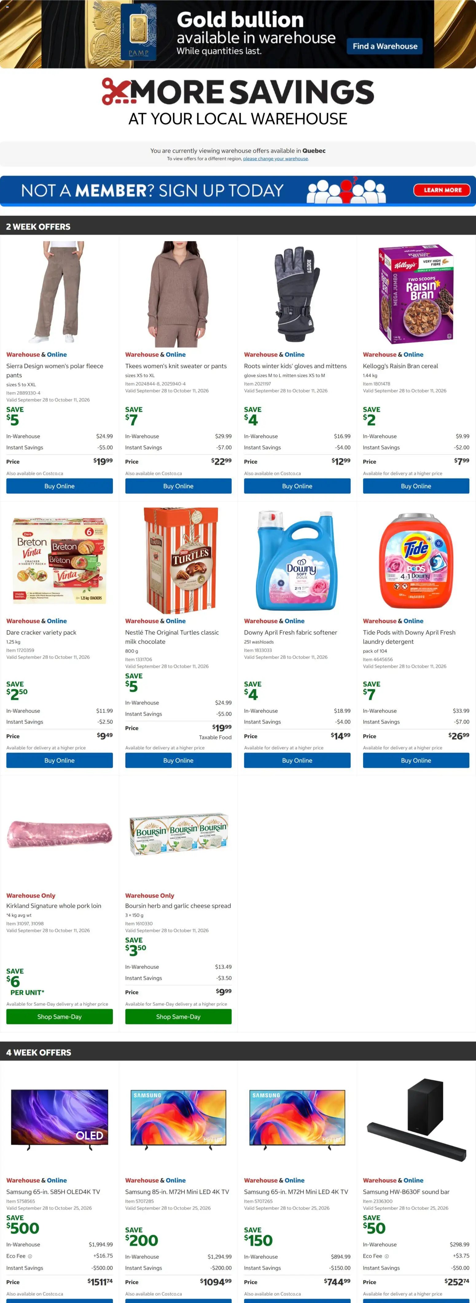476x1303 pixels.
Task: Open the Dare cracker variety pack title
Action: [41, 632]
